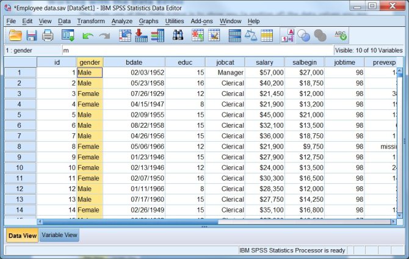Open the File menu

point(11,21)
